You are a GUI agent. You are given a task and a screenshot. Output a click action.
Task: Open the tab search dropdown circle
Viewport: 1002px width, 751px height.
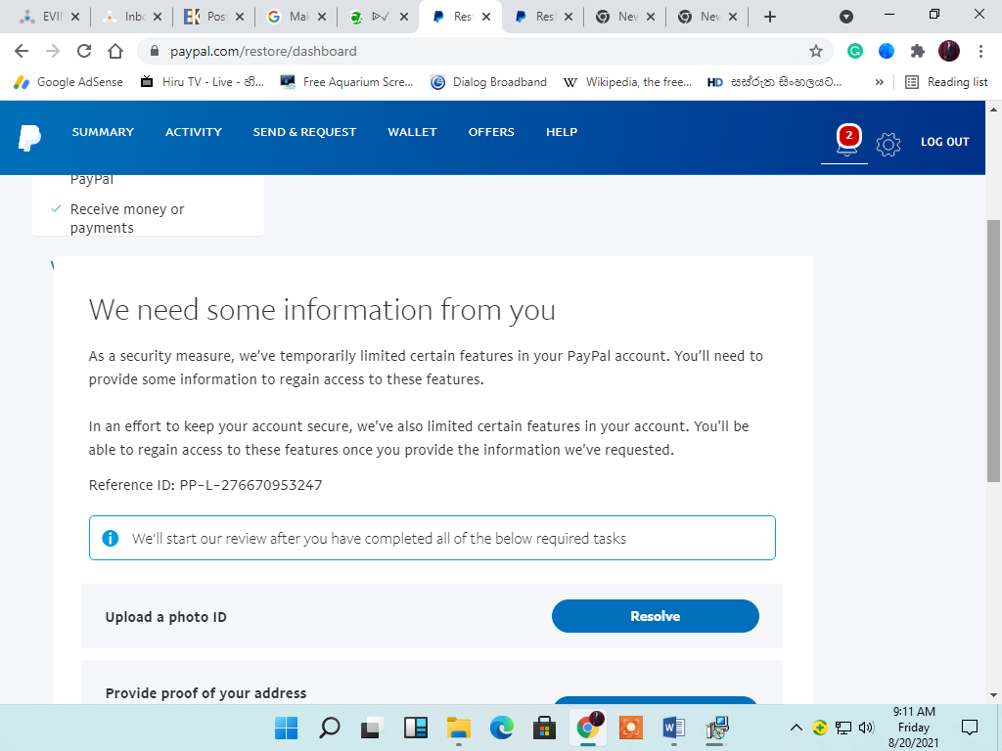click(846, 17)
